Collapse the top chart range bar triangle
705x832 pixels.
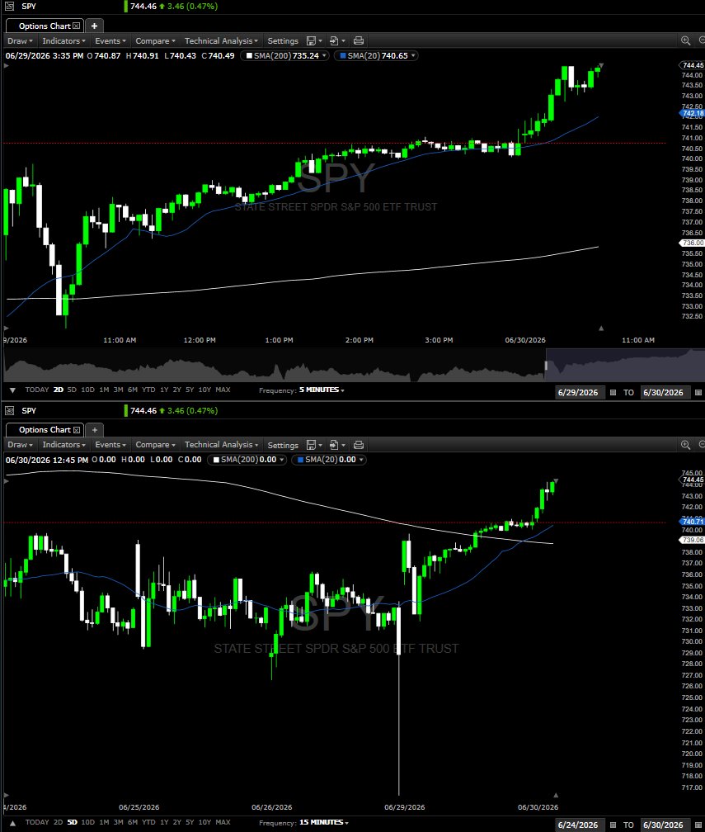12,390
